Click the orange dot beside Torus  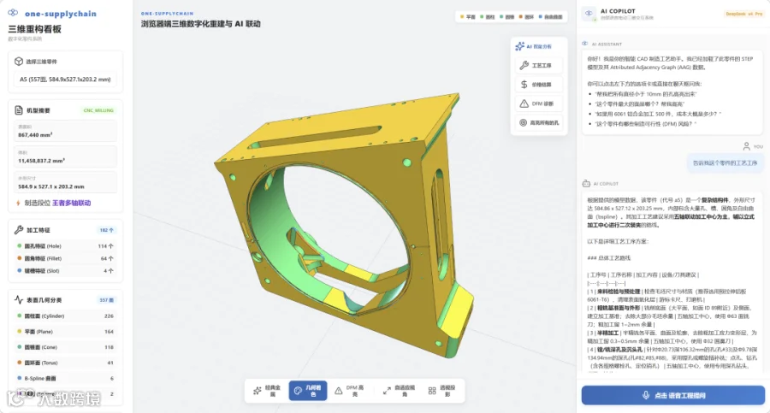click(x=19, y=363)
